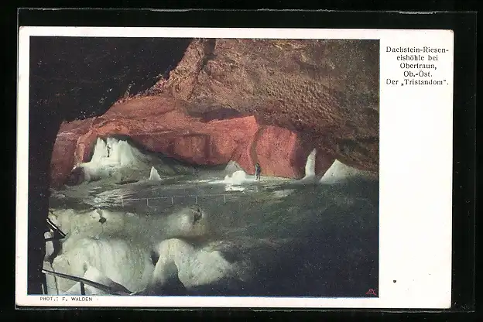Click the blank white margin below the caption
Image resolution: width=483 pixels, height=322 pixels.
(x=416, y=194)
